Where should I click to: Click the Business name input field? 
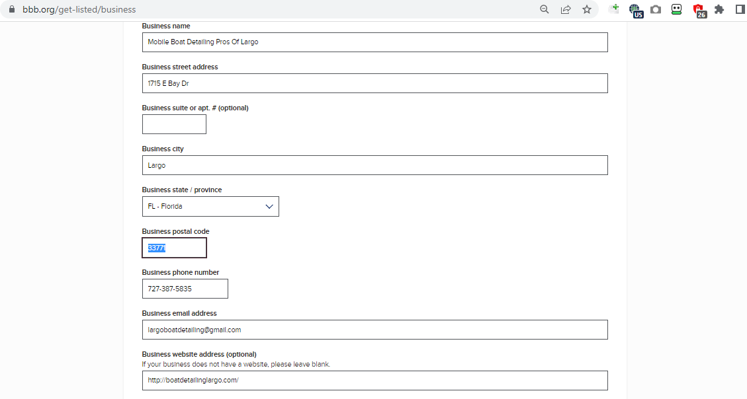375,42
